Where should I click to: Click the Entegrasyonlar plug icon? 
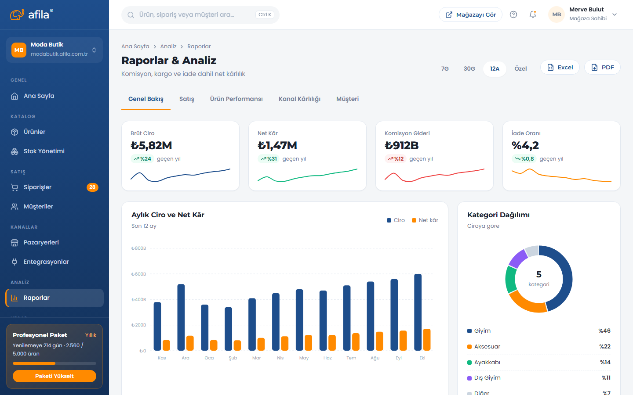[x=15, y=262]
